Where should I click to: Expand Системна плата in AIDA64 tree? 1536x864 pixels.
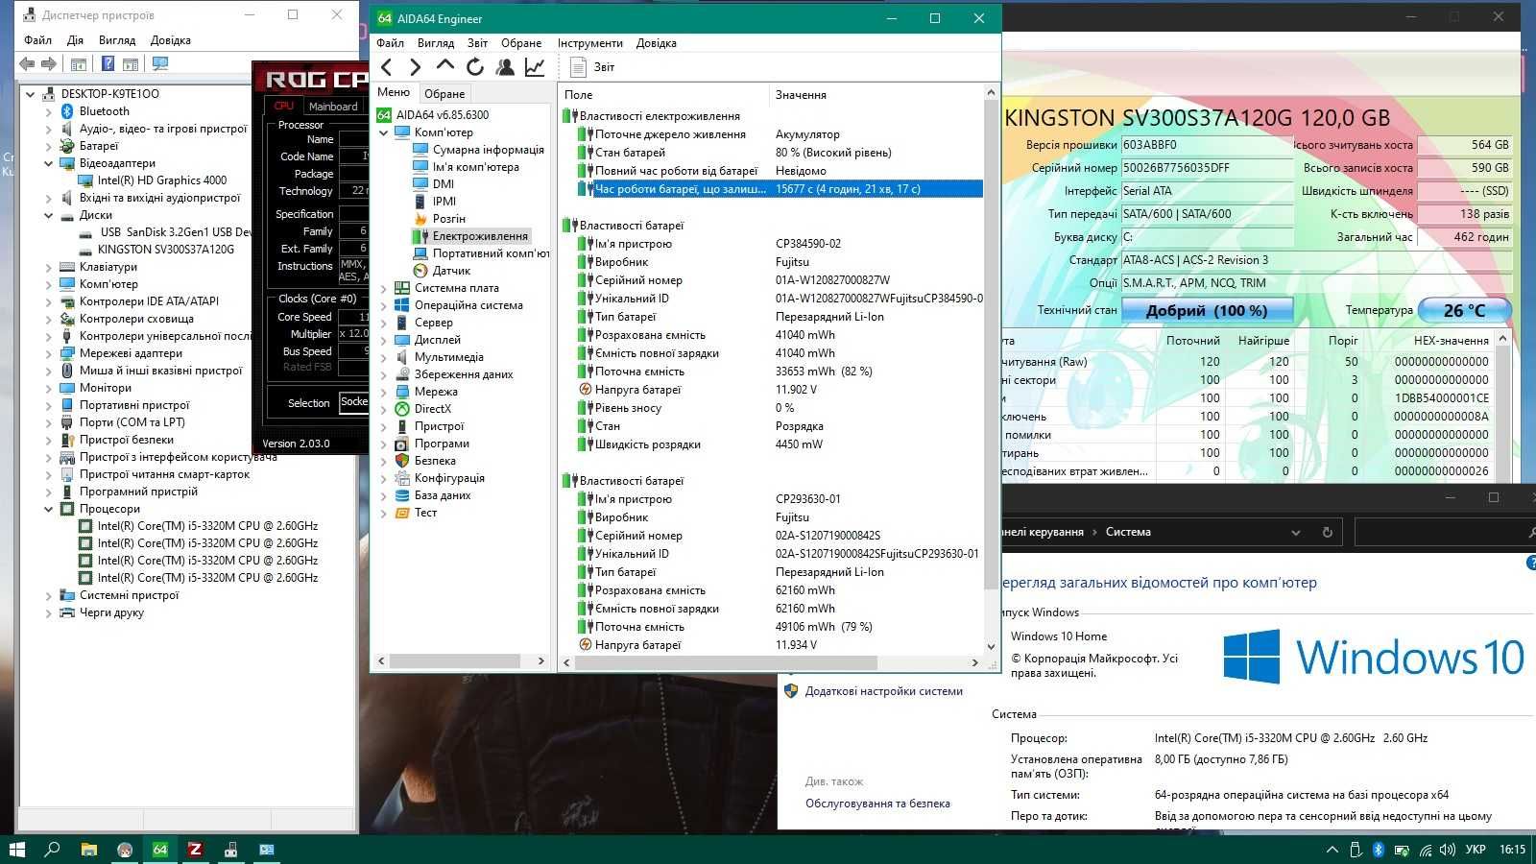point(384,288)
